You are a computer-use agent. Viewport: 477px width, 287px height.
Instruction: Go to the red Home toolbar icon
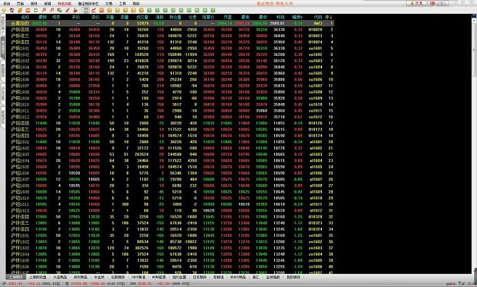click(x=12, y=10)
